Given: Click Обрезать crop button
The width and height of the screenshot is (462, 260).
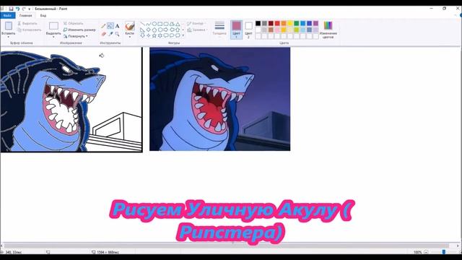Looking at the screenshot, I should [x=74, y=23].
